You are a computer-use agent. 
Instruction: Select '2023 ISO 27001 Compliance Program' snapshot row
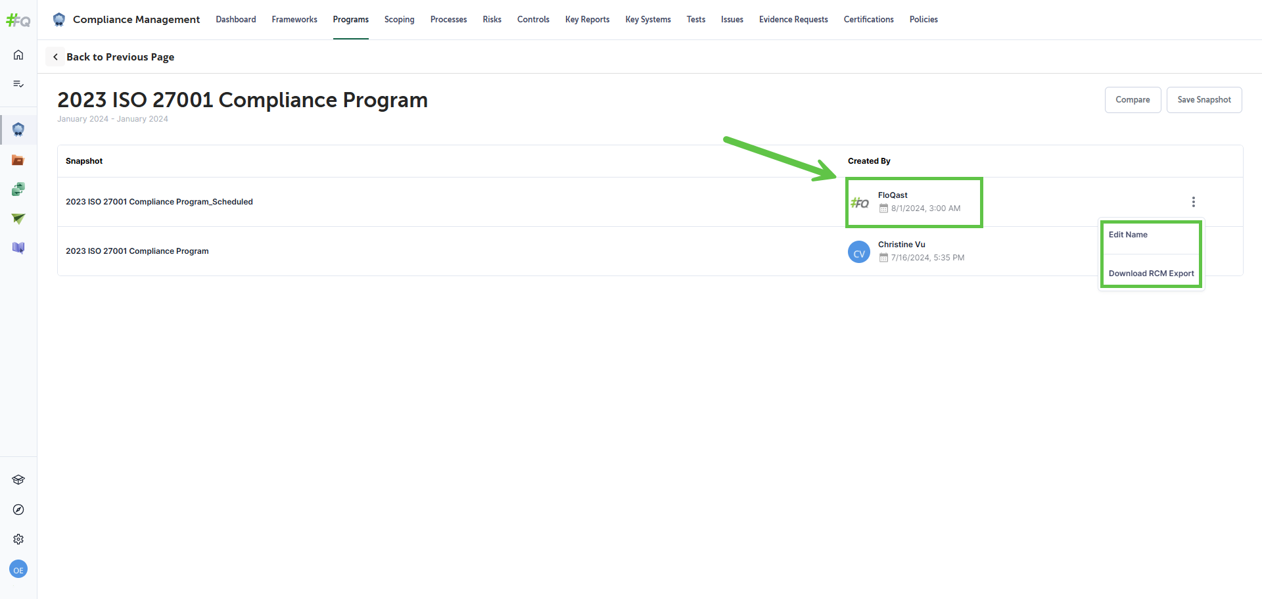[650, 251]
